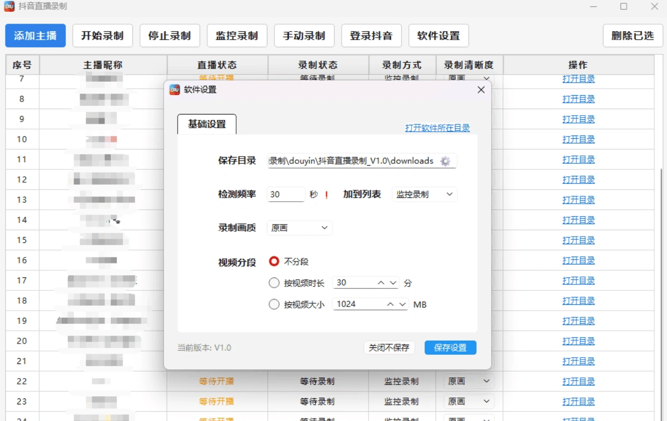Click row number 20 in 序号 column
This screenshot has height=421, width=667.
[22, 341]
